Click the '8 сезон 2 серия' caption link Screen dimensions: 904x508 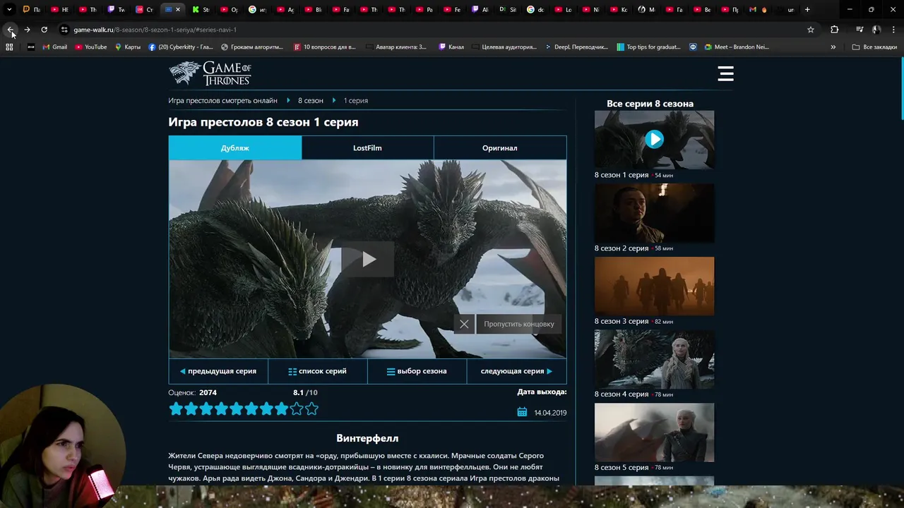pyautogui.click(x=621, y=248)
